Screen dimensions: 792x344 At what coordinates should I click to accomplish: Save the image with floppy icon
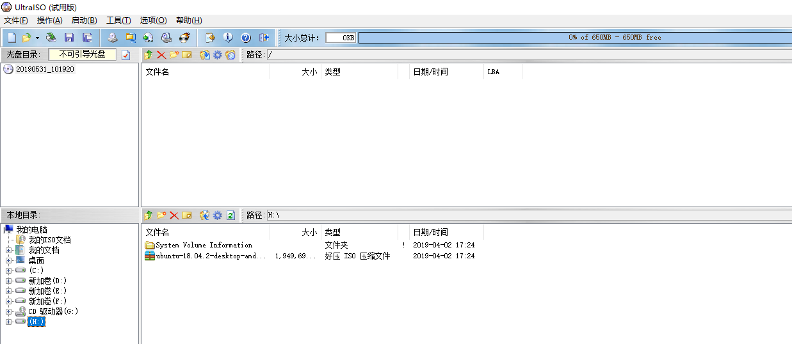pyautogui.click(x=69, y=38)
